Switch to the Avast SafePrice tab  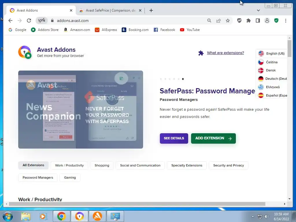110,10
